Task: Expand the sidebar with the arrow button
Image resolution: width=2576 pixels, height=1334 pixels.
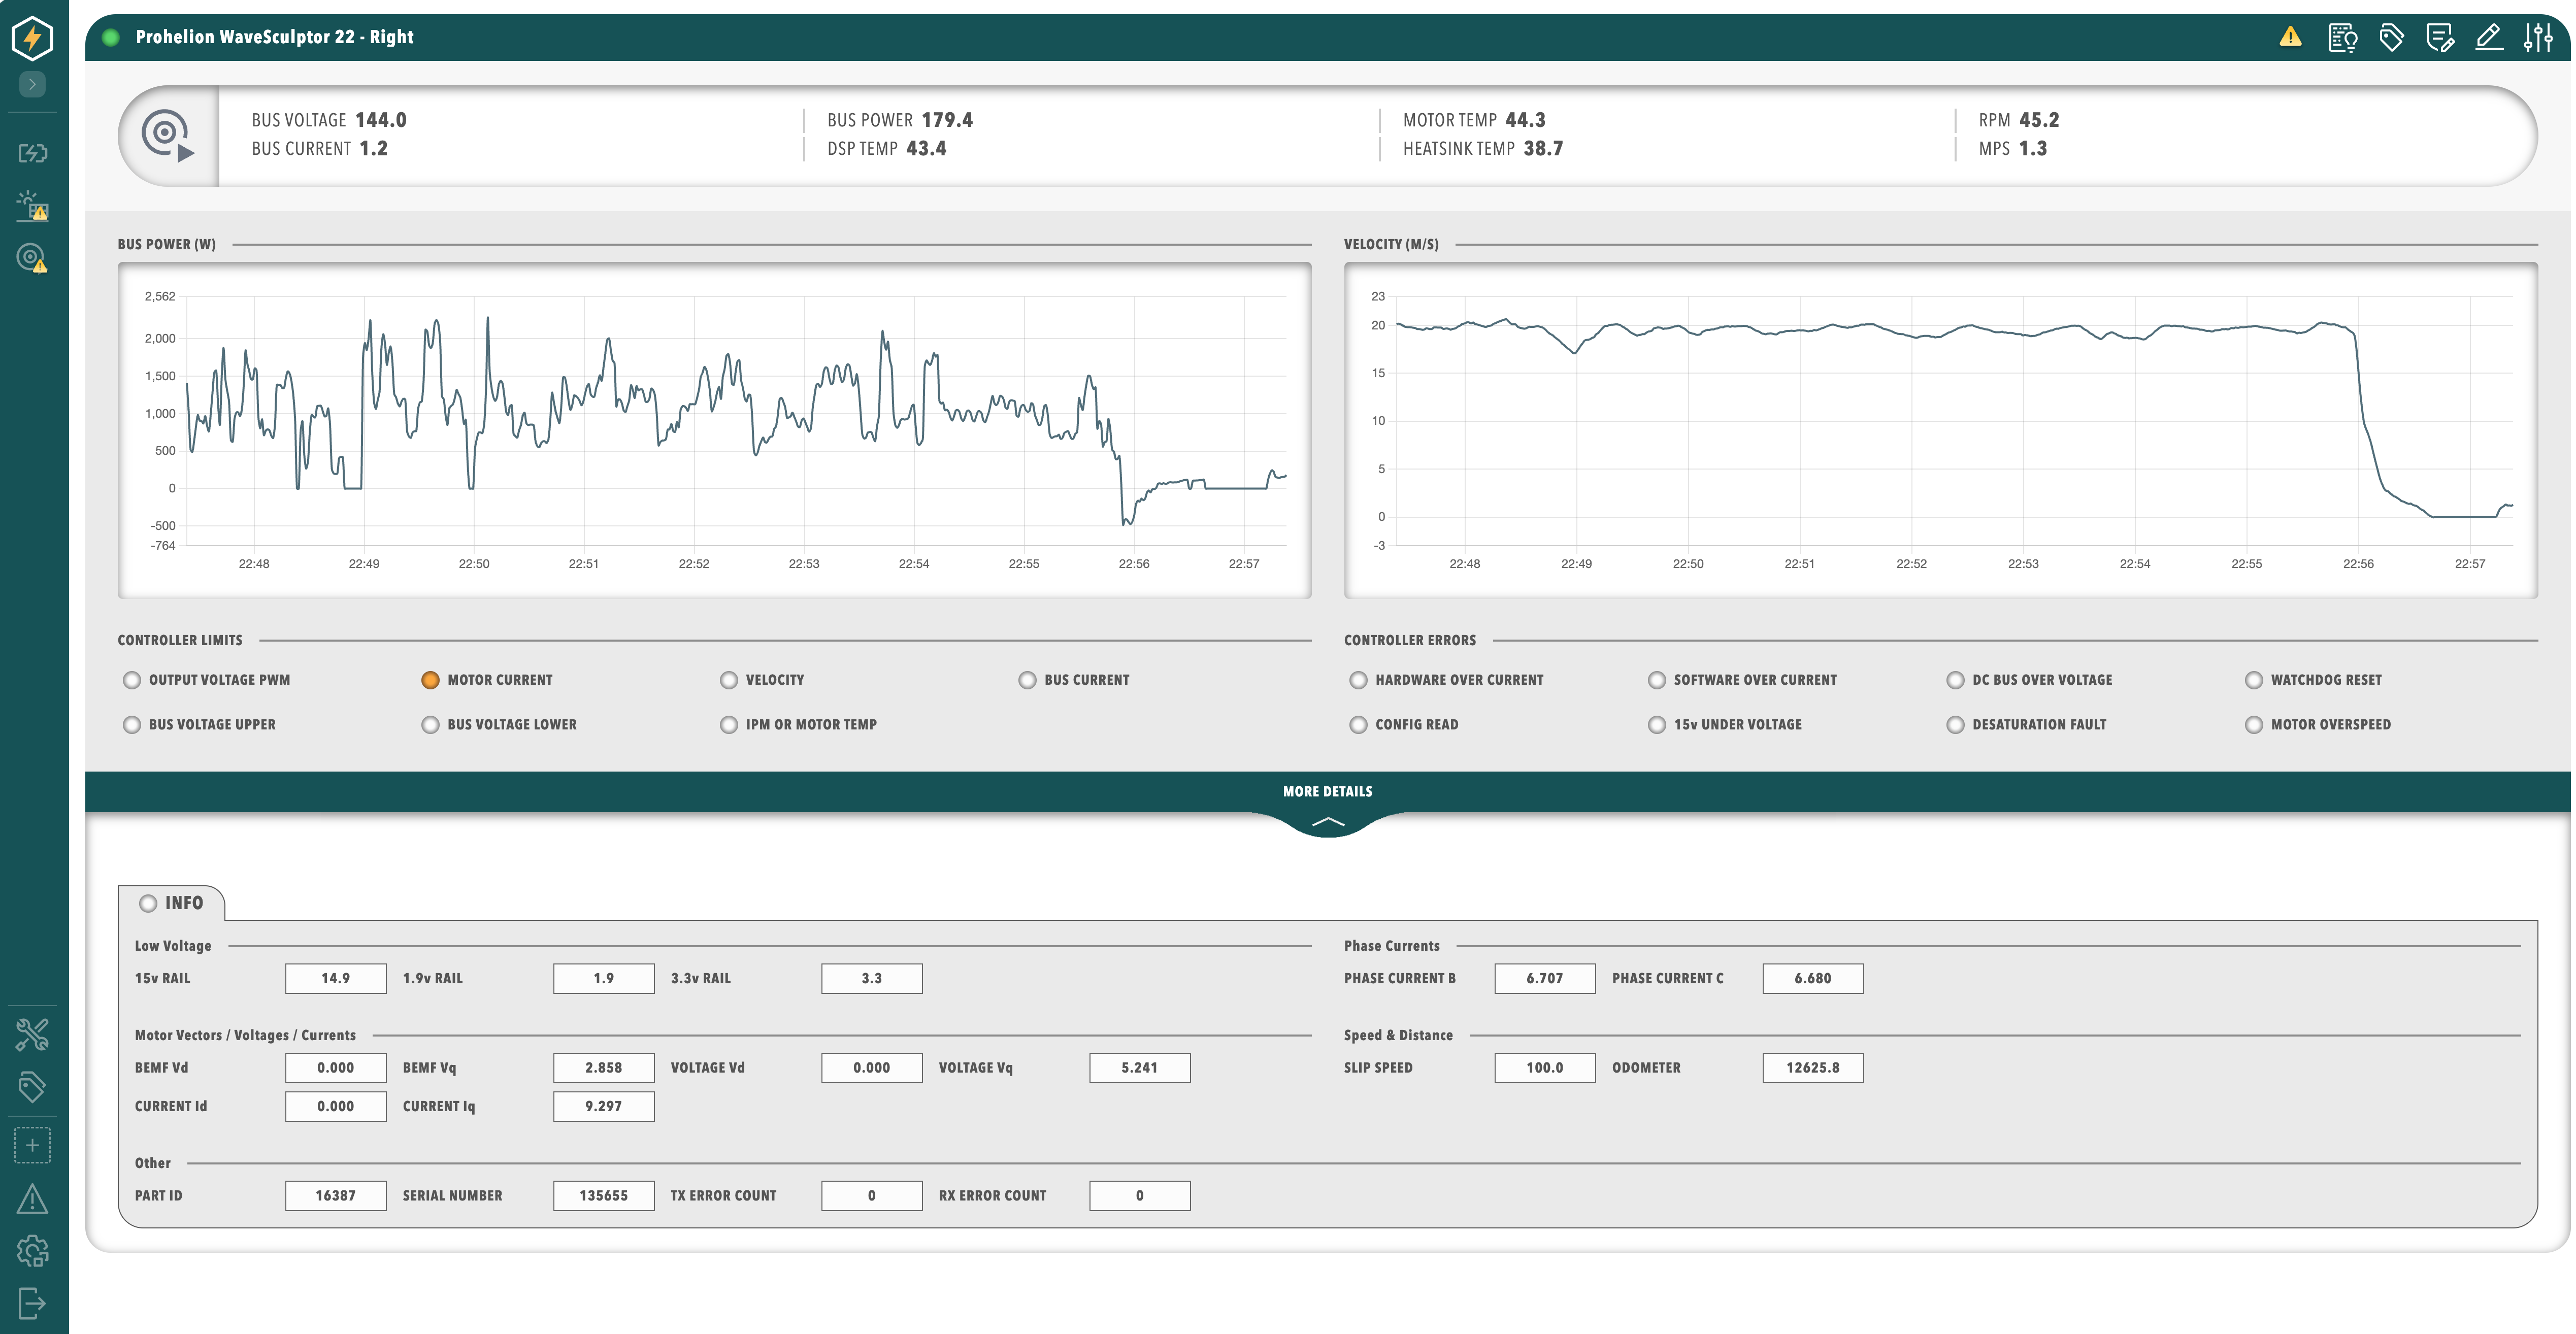Action: [x=32, y=84]
